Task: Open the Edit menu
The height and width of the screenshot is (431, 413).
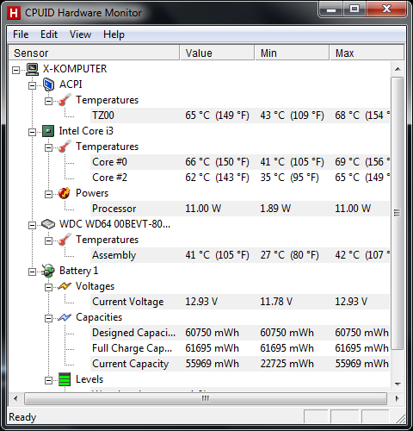Action: click(49, 34)
